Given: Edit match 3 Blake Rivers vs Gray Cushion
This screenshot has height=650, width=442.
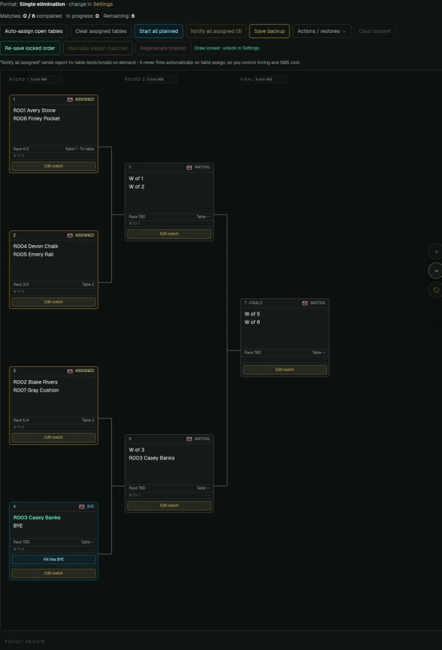Looking at the screenshot, I should [53, 437].
